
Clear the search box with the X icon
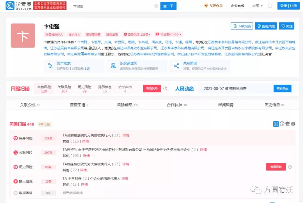[x=156, y=6]
